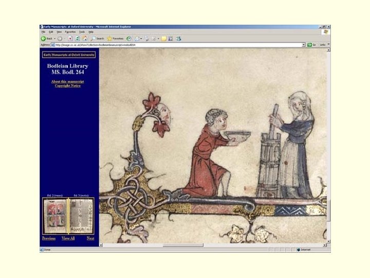370x278 pixels.
Task: Click the Early Manuscripts at Oxford banner
Action: [69, 55]
